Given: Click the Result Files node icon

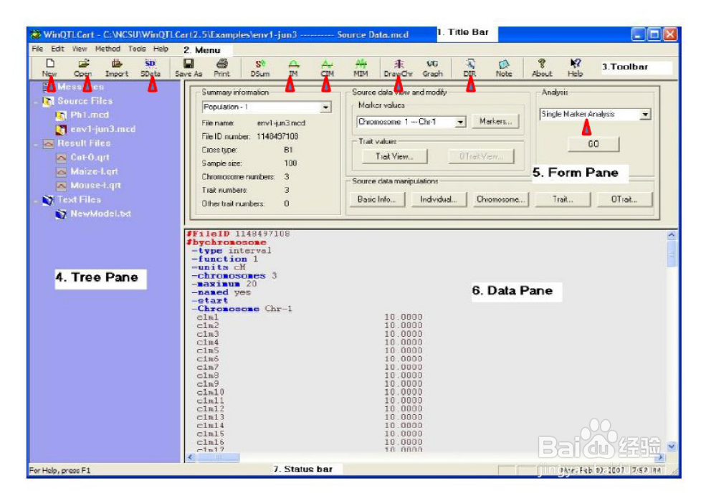Looking at the screenshot, I should point(48,143).
